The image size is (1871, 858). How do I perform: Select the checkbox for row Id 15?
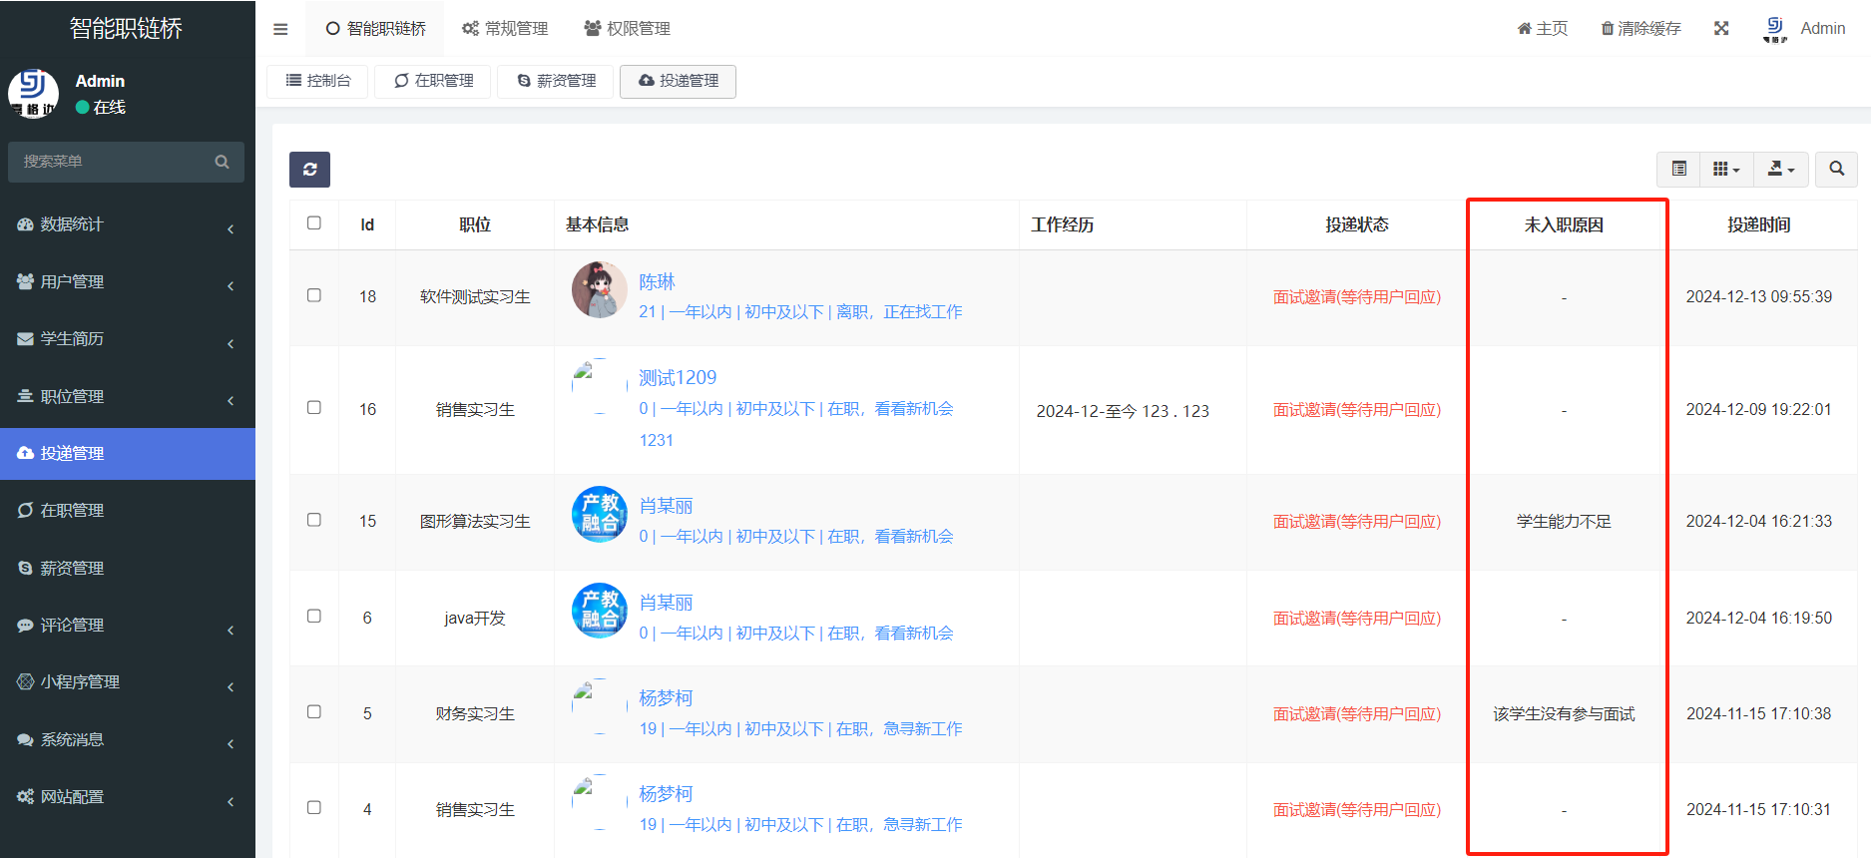pyautogui.click(x=314, y=520)
